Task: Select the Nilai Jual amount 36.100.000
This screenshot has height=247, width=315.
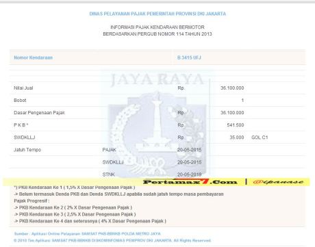Action: [x=232, y=88]
